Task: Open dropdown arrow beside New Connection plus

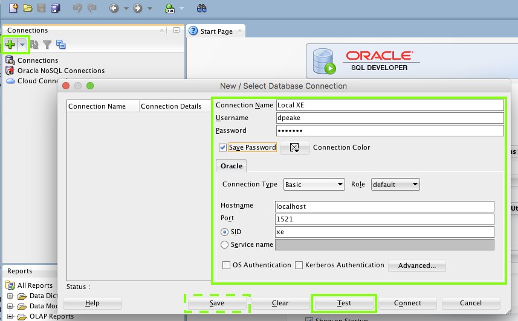Action: 22,44
